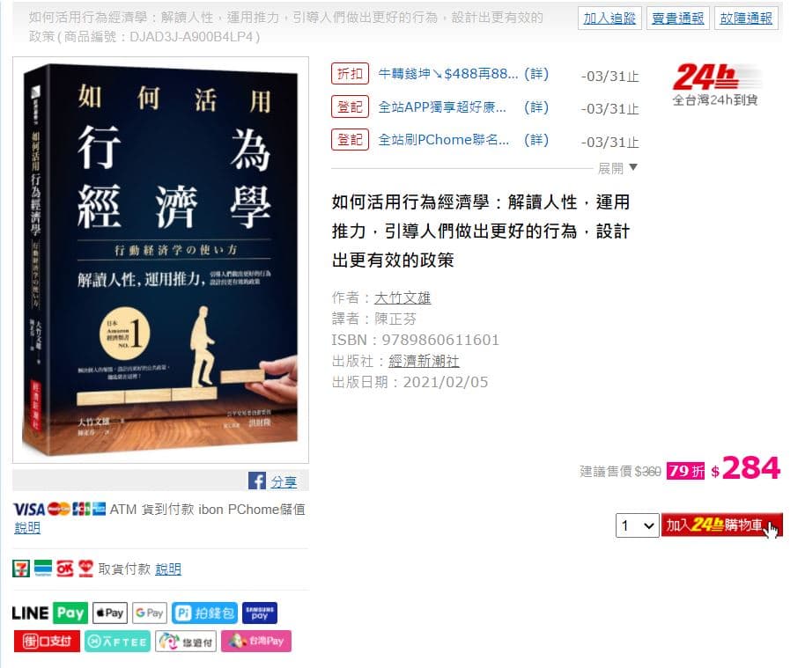Screen dimensions: 805x668
Task: Click the Apple Pay icon
Action: (110, 613)
